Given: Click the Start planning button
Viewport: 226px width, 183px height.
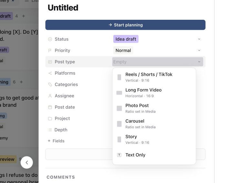Looking at the screenshot, I should point(125,25).
